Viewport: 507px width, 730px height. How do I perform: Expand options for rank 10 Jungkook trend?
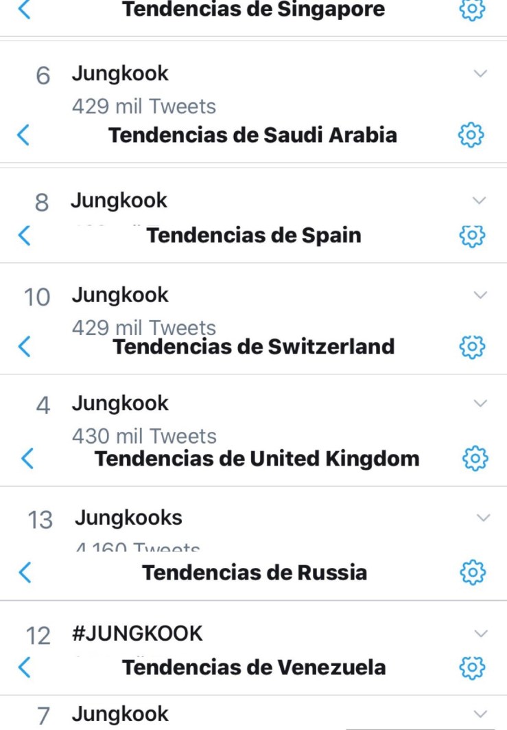(480, 295)
